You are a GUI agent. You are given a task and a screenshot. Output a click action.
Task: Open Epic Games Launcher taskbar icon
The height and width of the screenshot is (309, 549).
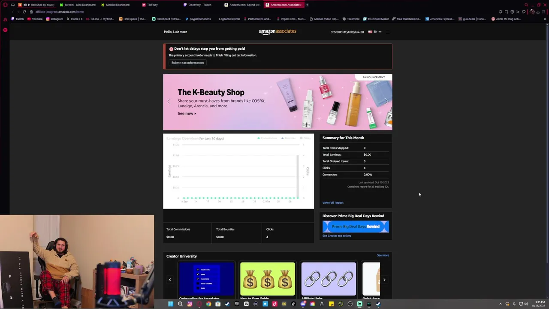237,304
